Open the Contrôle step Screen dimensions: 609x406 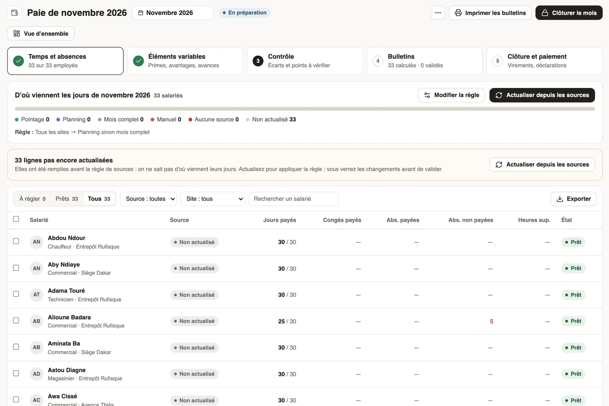click(x=305, y=61)
